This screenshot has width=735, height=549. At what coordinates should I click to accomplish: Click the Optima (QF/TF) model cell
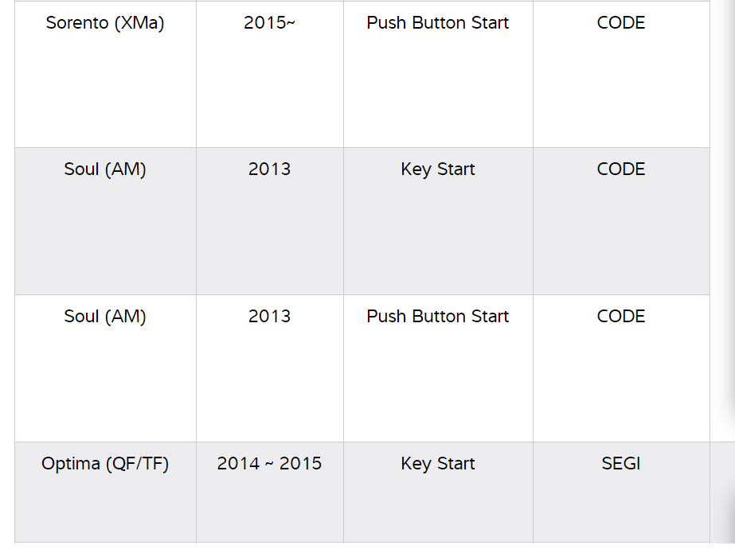105,464
